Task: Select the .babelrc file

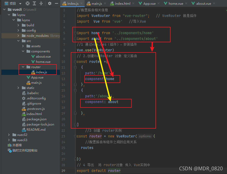Action: tap(30, 93)
